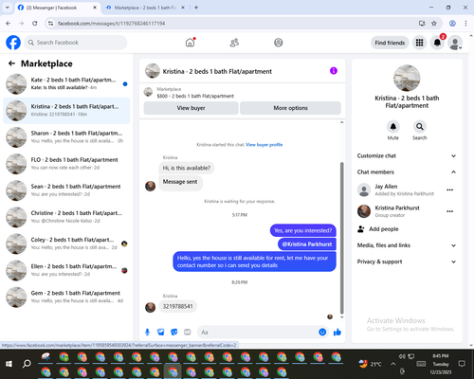The image size is (474, 379).
Task: Choose a GIF icon
Action: [x=188, y=332]
